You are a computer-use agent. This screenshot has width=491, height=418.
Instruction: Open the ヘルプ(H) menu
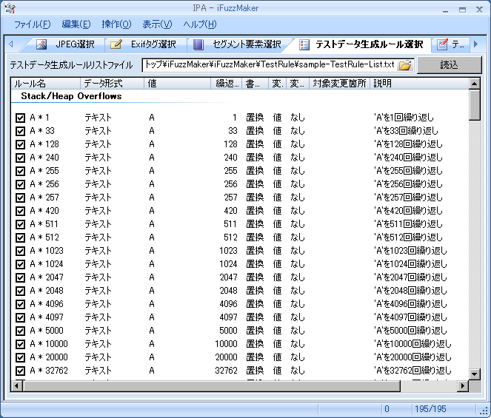tap(199, 24)
